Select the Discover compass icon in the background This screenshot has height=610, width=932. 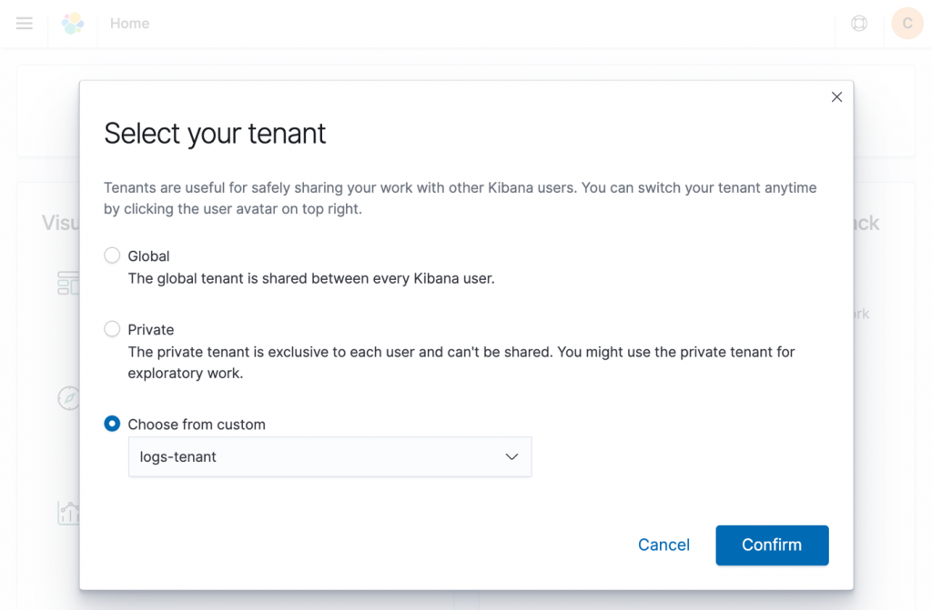69,397
